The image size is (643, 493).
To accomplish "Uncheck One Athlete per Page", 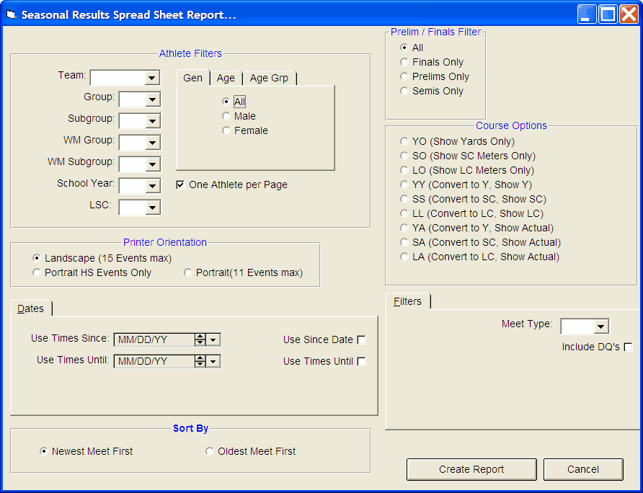I will click(x=181, y=185).
